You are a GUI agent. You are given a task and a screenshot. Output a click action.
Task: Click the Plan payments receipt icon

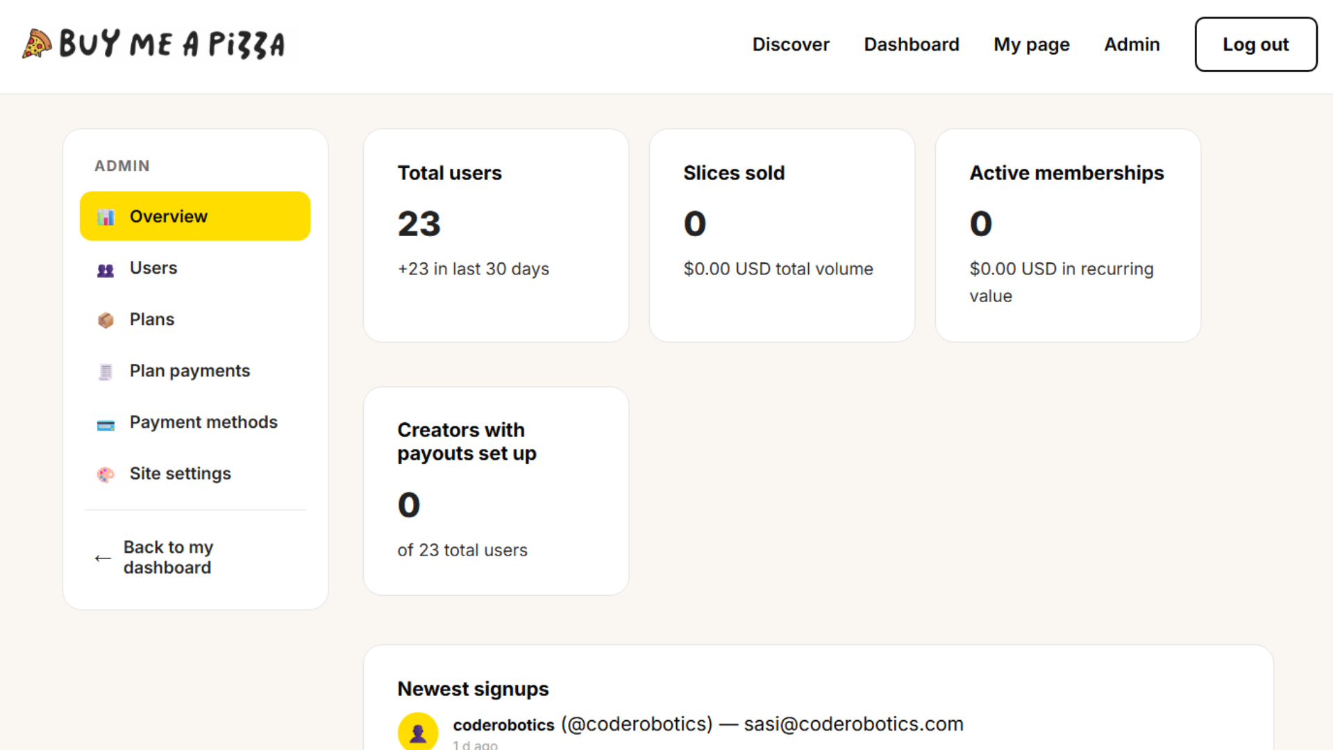click(106, 372)
